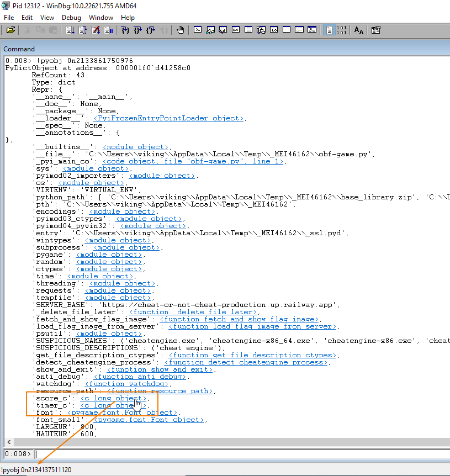The width and height of the screenshot is (450, 476).
Task: Click the Step Into toolbar icon
Action: point(125,30)
